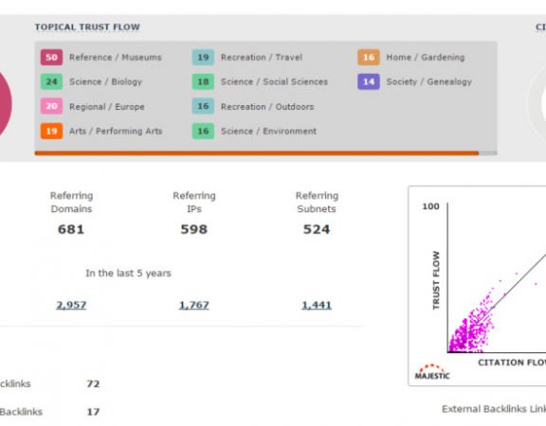
Task: Open the 1,441 referring subnets link
Action: tap(317, 305)
